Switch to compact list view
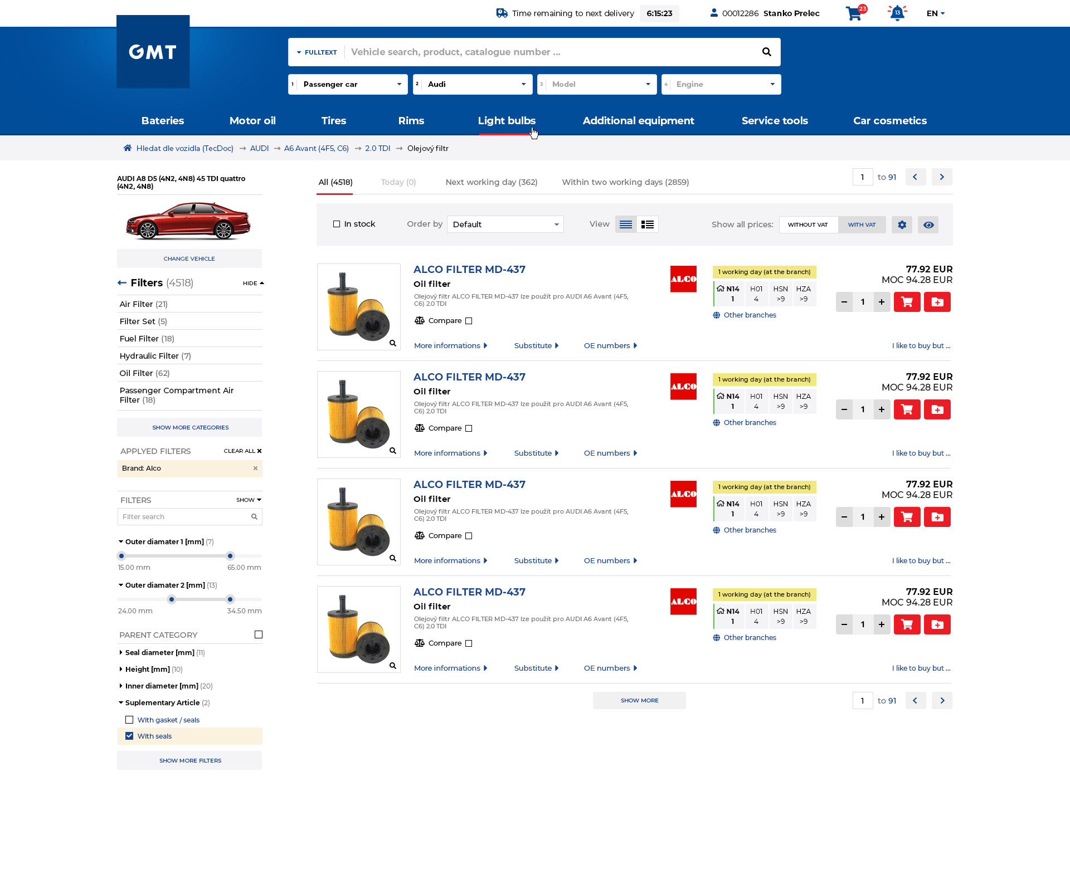1070x874 pixels. (626, 224)
